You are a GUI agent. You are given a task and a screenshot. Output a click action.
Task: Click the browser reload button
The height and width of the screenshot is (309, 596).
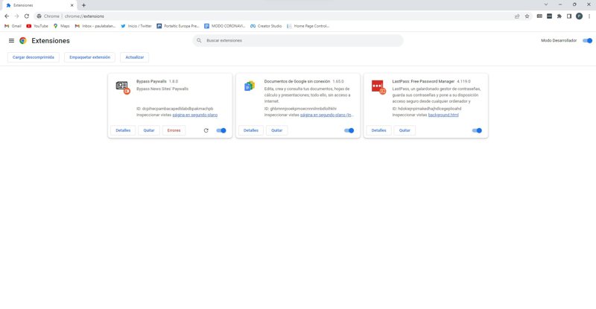tap(28, 16)
